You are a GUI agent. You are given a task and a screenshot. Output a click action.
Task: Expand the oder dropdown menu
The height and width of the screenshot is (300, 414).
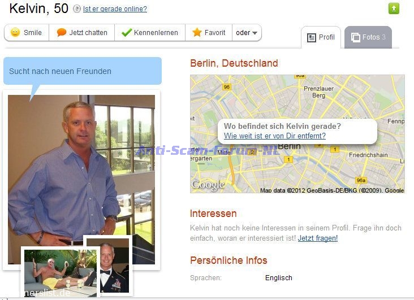[x=247, y=32]
